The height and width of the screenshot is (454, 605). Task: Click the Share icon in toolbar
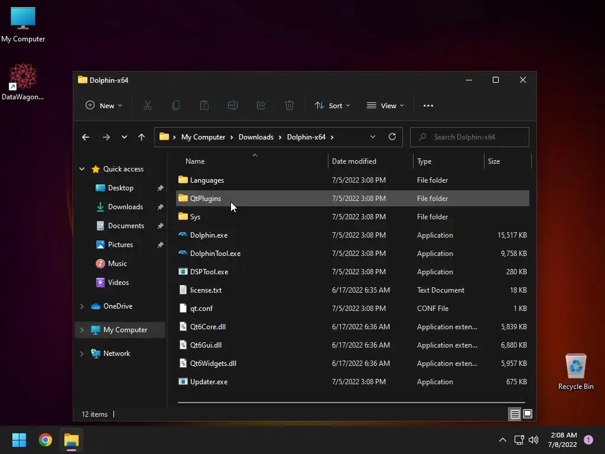pos(261,105)
